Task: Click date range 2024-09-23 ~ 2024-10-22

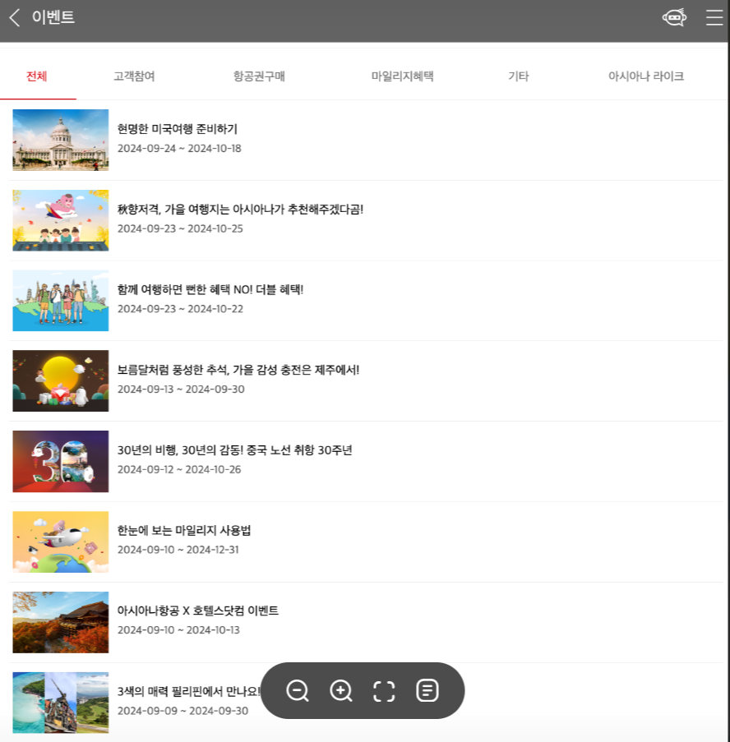Action: click(180, 309)
